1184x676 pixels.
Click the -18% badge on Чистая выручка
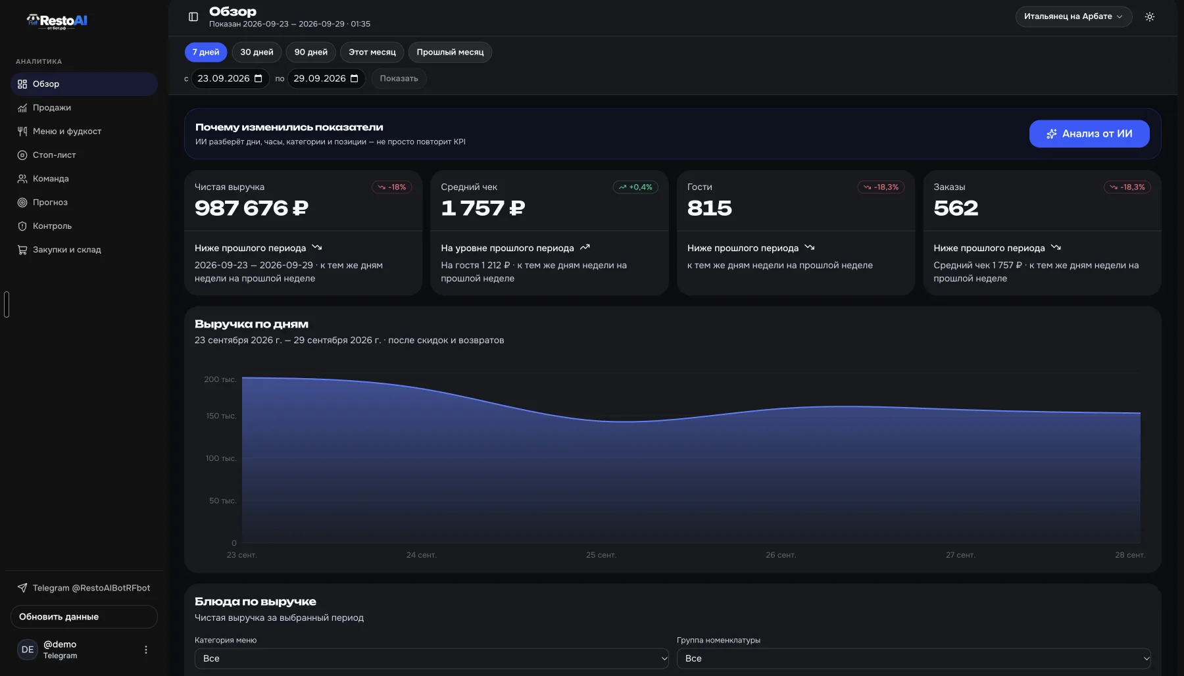392,187
